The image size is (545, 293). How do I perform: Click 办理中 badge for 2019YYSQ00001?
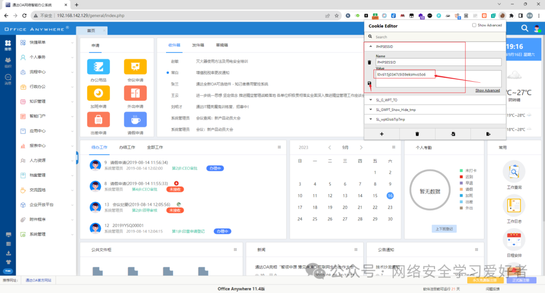(x=223, y=231)
